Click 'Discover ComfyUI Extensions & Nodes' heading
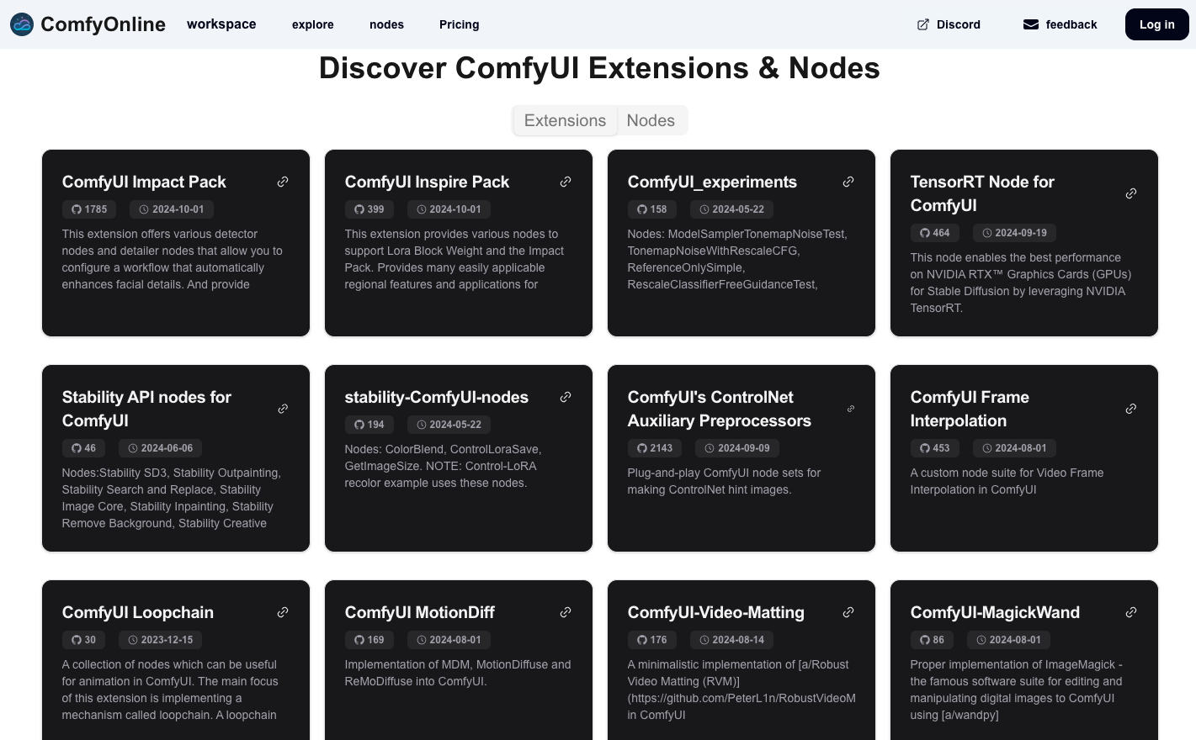Screen dimensions: 1196x740 coord(599,68)
